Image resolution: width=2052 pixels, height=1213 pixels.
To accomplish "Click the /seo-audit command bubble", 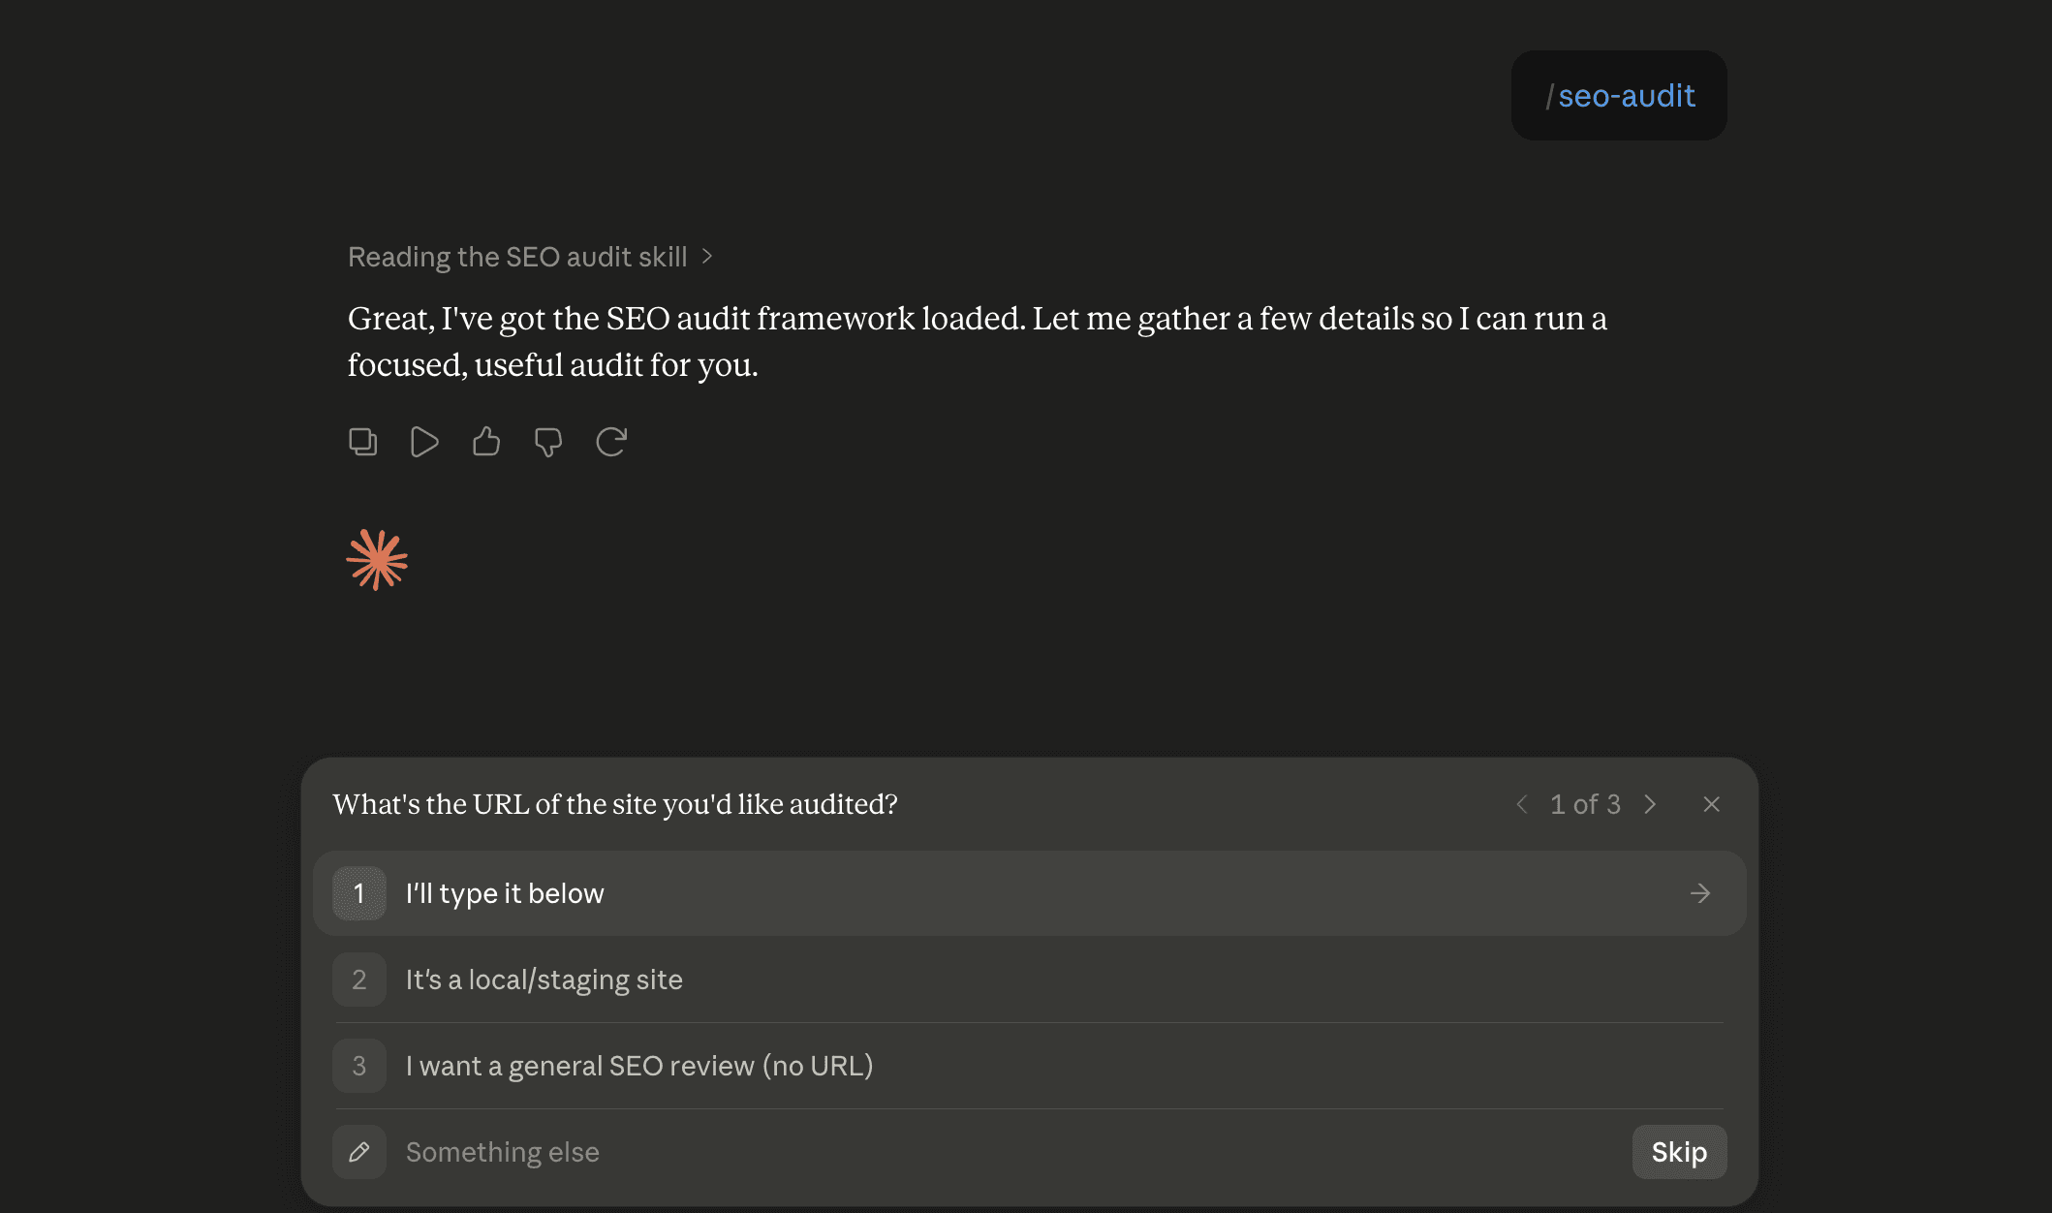I will pos(1619,96).
